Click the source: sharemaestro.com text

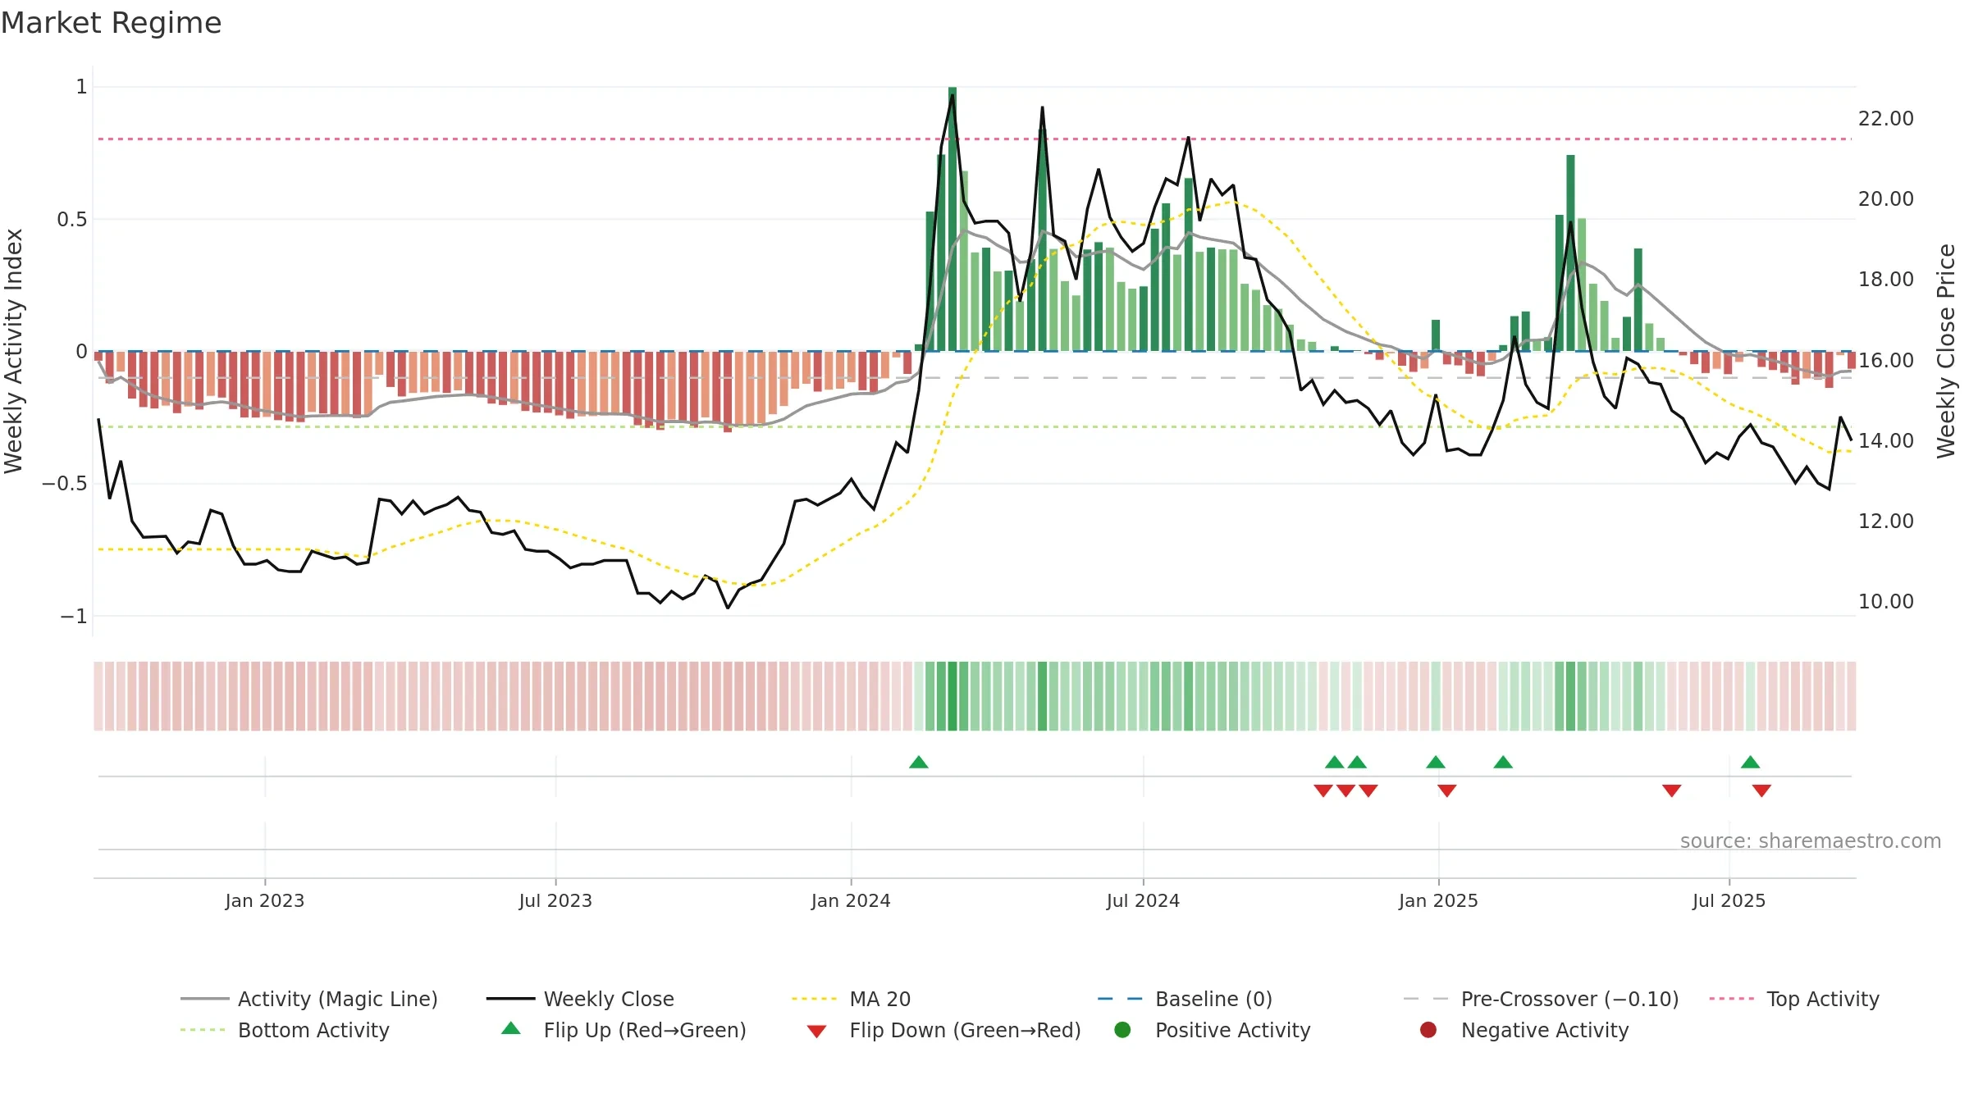1811,841
